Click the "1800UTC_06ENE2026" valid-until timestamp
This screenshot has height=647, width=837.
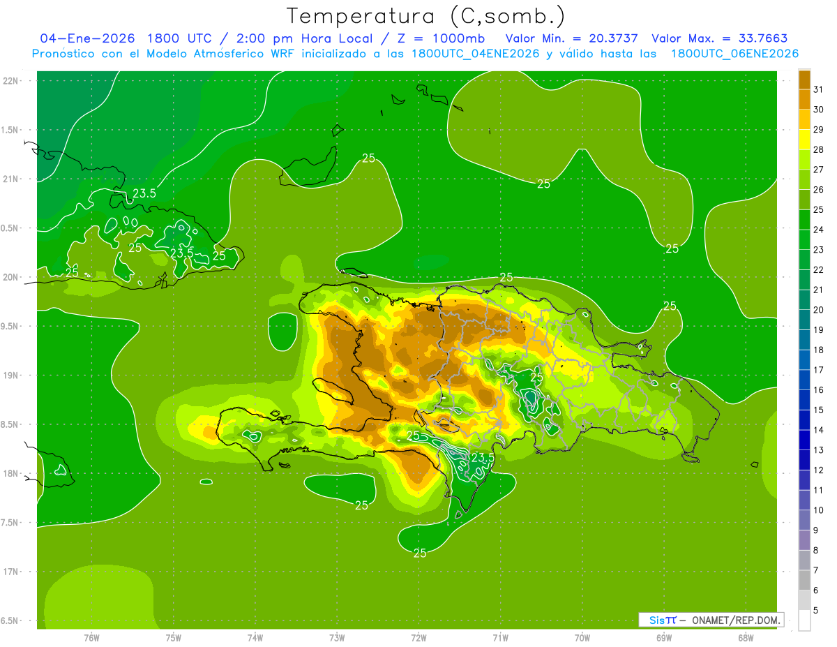click(x=734, y=54)
